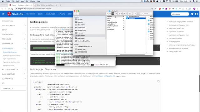Expand Quick Reference docs section

click(25, 74)
